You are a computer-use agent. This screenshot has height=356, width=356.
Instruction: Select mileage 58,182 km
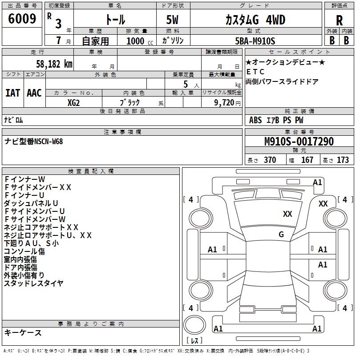[54, 64]
